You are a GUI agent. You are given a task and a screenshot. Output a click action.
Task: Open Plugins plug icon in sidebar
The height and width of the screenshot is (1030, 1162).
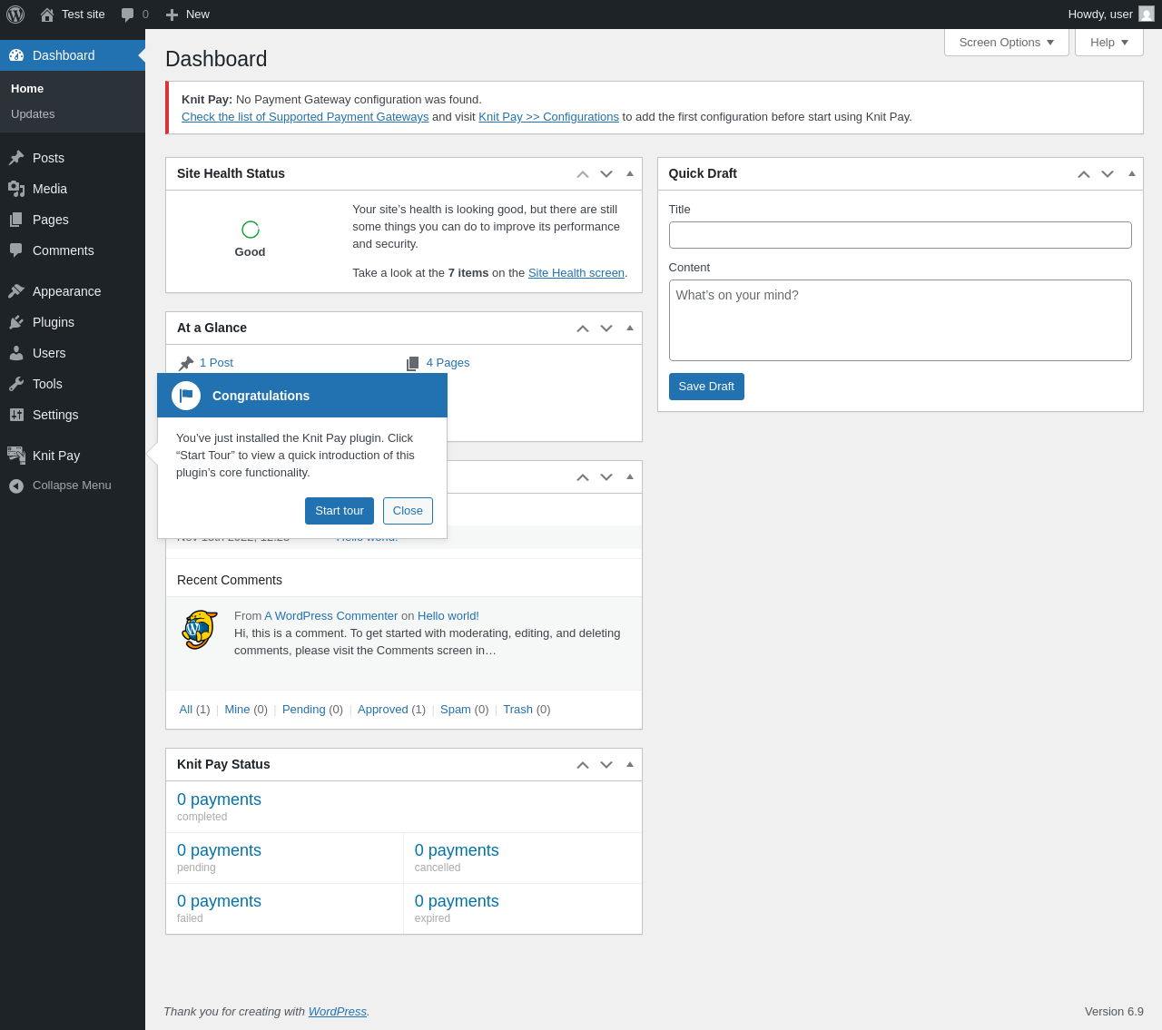click(x=16, y=322)
